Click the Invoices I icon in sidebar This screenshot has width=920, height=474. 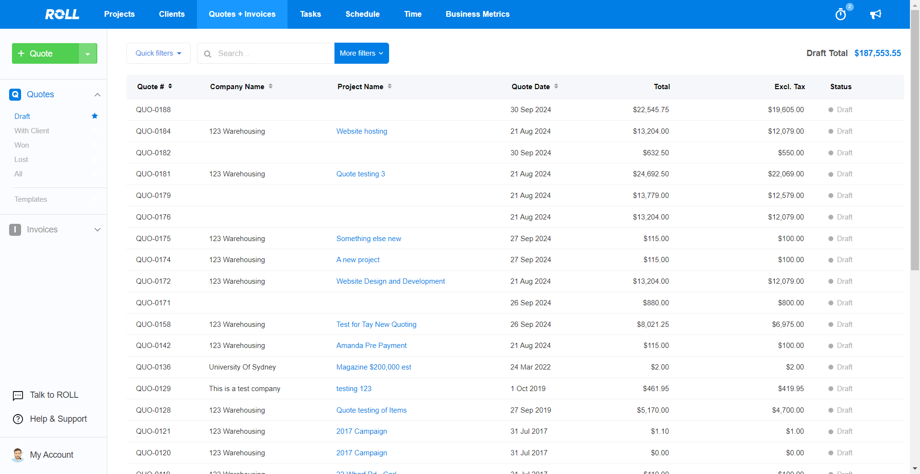[x=15, y=230]
